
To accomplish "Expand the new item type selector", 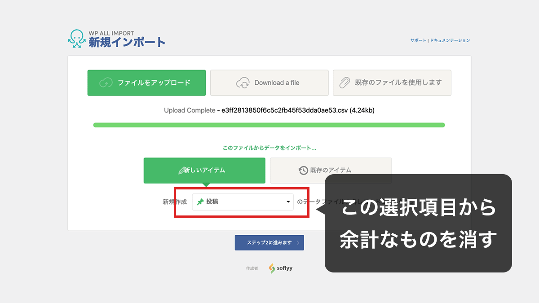I will coord(243,202).
